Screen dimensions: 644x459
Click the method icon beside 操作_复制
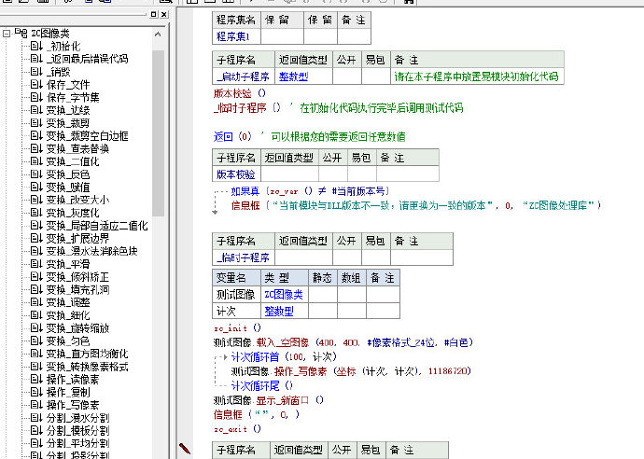(x=36, y=392)
